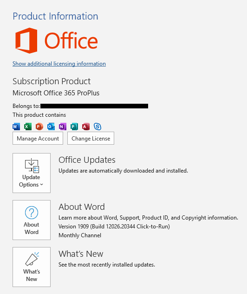Click the Word app icon
Viewport: 247px width, 294px height.
tap(16, 127)
